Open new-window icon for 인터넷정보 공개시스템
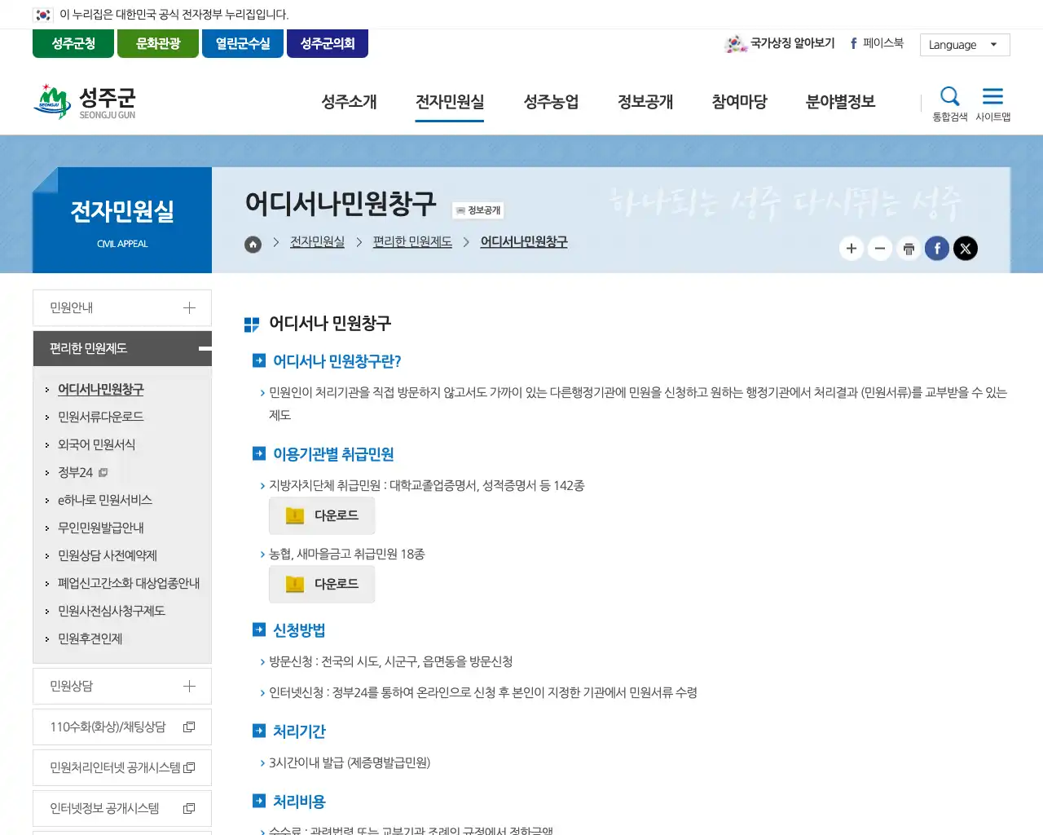1043x835 pixels. [x=189, y=808]
